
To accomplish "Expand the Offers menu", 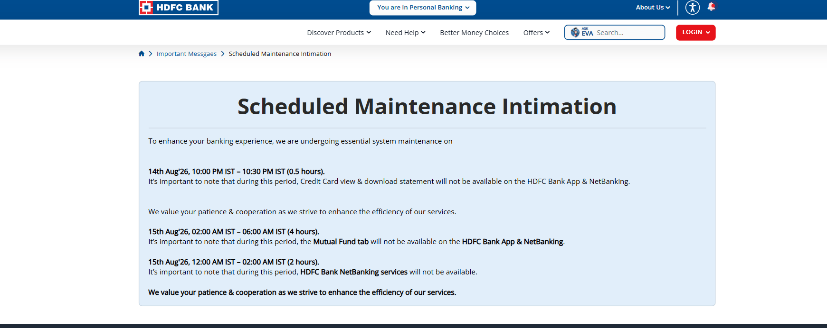I will click(x=536, y=33).
